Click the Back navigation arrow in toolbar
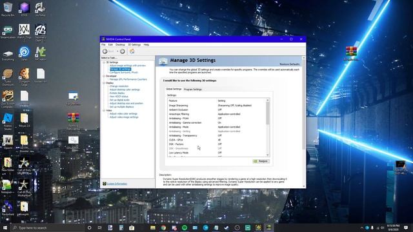Screen dimensions: 413x232 (x=105, y=52)
